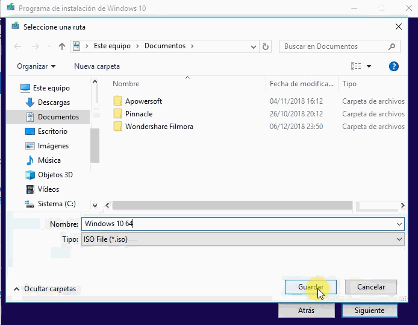Select the Wondershare Filmora folder
Screen dimensions: 418x325
pyautogui.click(x=158, y=127)
